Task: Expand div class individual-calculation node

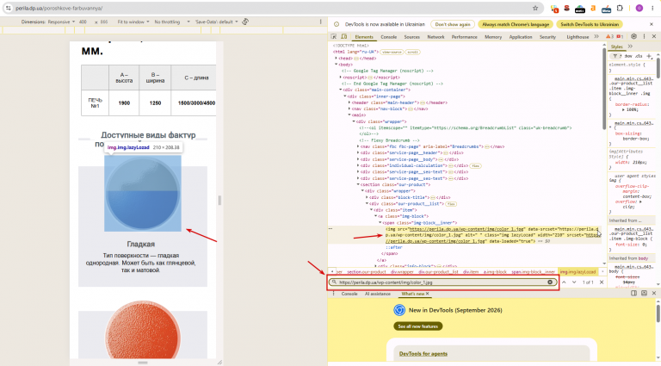Action: pos(358,165)
